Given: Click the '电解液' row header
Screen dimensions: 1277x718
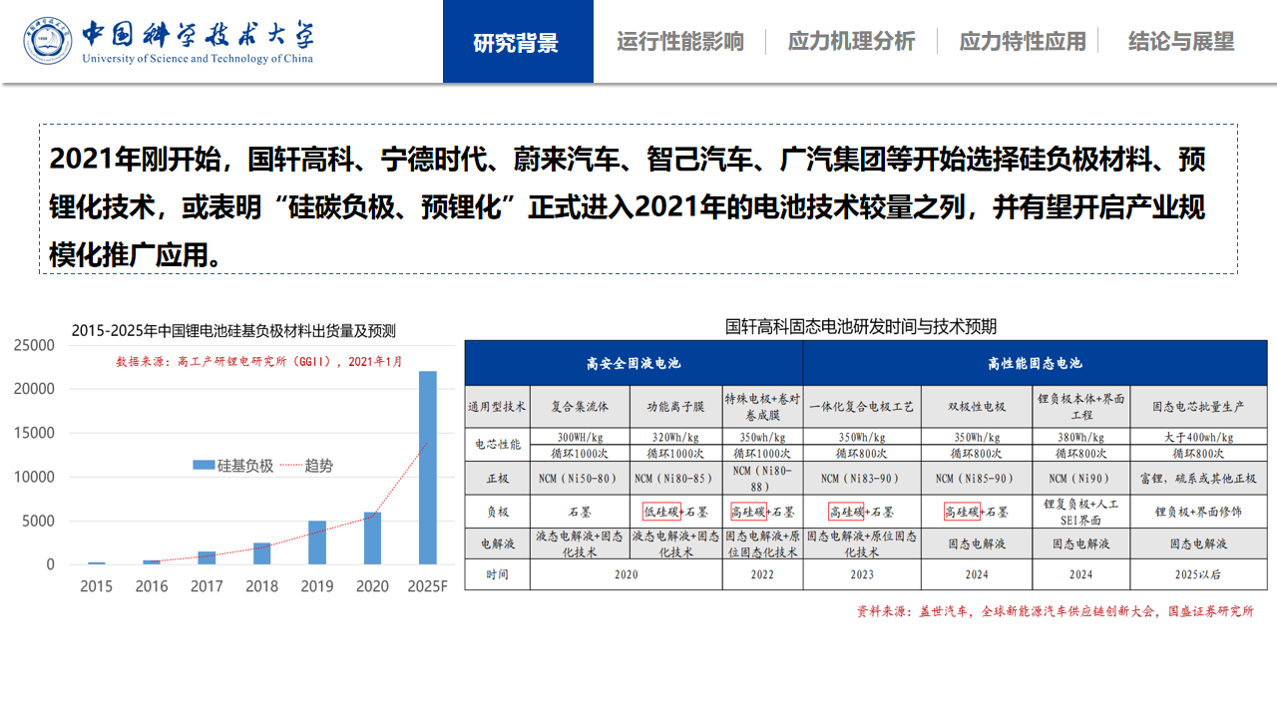Looking at the screenshot, I should (497, 543).
